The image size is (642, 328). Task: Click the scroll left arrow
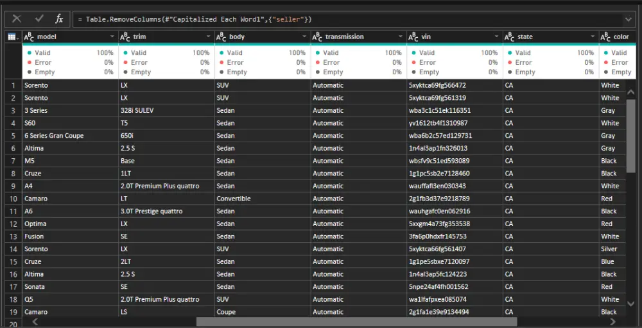(x=35, y=322)
